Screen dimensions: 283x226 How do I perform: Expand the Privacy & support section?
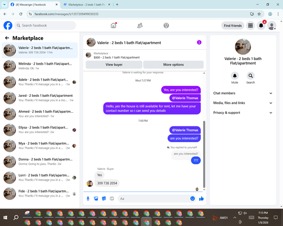pos(243,113)
